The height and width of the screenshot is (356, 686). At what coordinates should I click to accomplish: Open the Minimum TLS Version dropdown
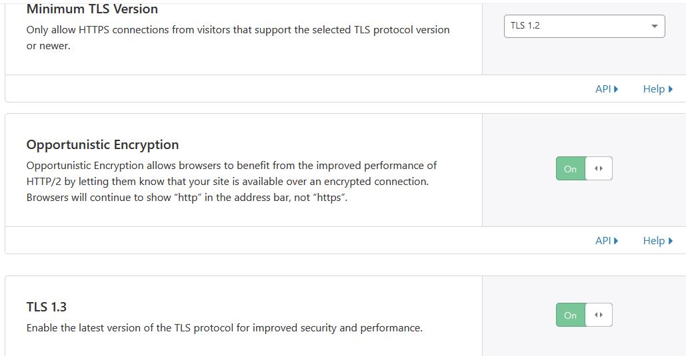point(583,26)
